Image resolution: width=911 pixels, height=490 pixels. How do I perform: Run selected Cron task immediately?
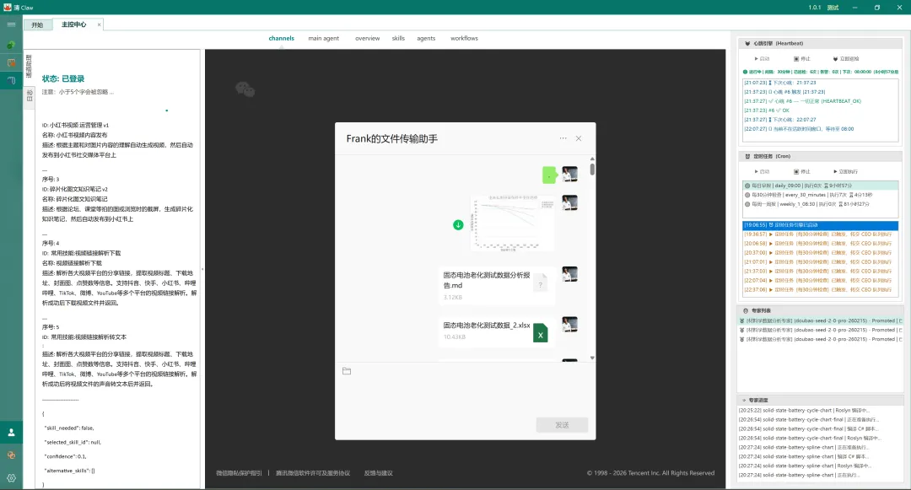[846, 172]
